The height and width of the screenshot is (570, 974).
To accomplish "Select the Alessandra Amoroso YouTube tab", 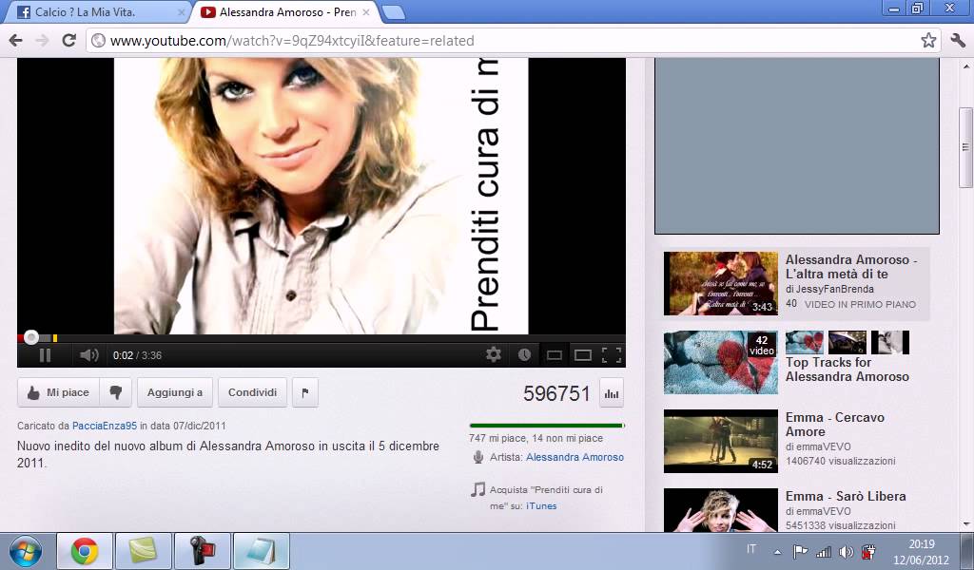I will pos(285,11).
